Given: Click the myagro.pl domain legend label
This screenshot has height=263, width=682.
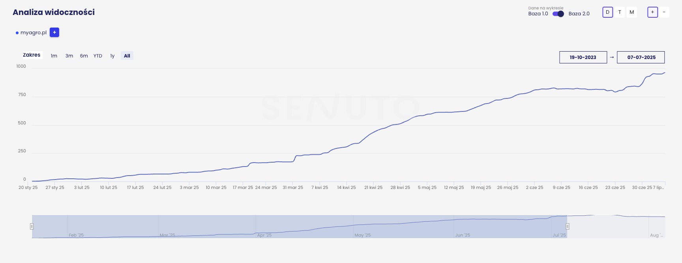Looking at the screenshot, I should click(x=33, y=33).
